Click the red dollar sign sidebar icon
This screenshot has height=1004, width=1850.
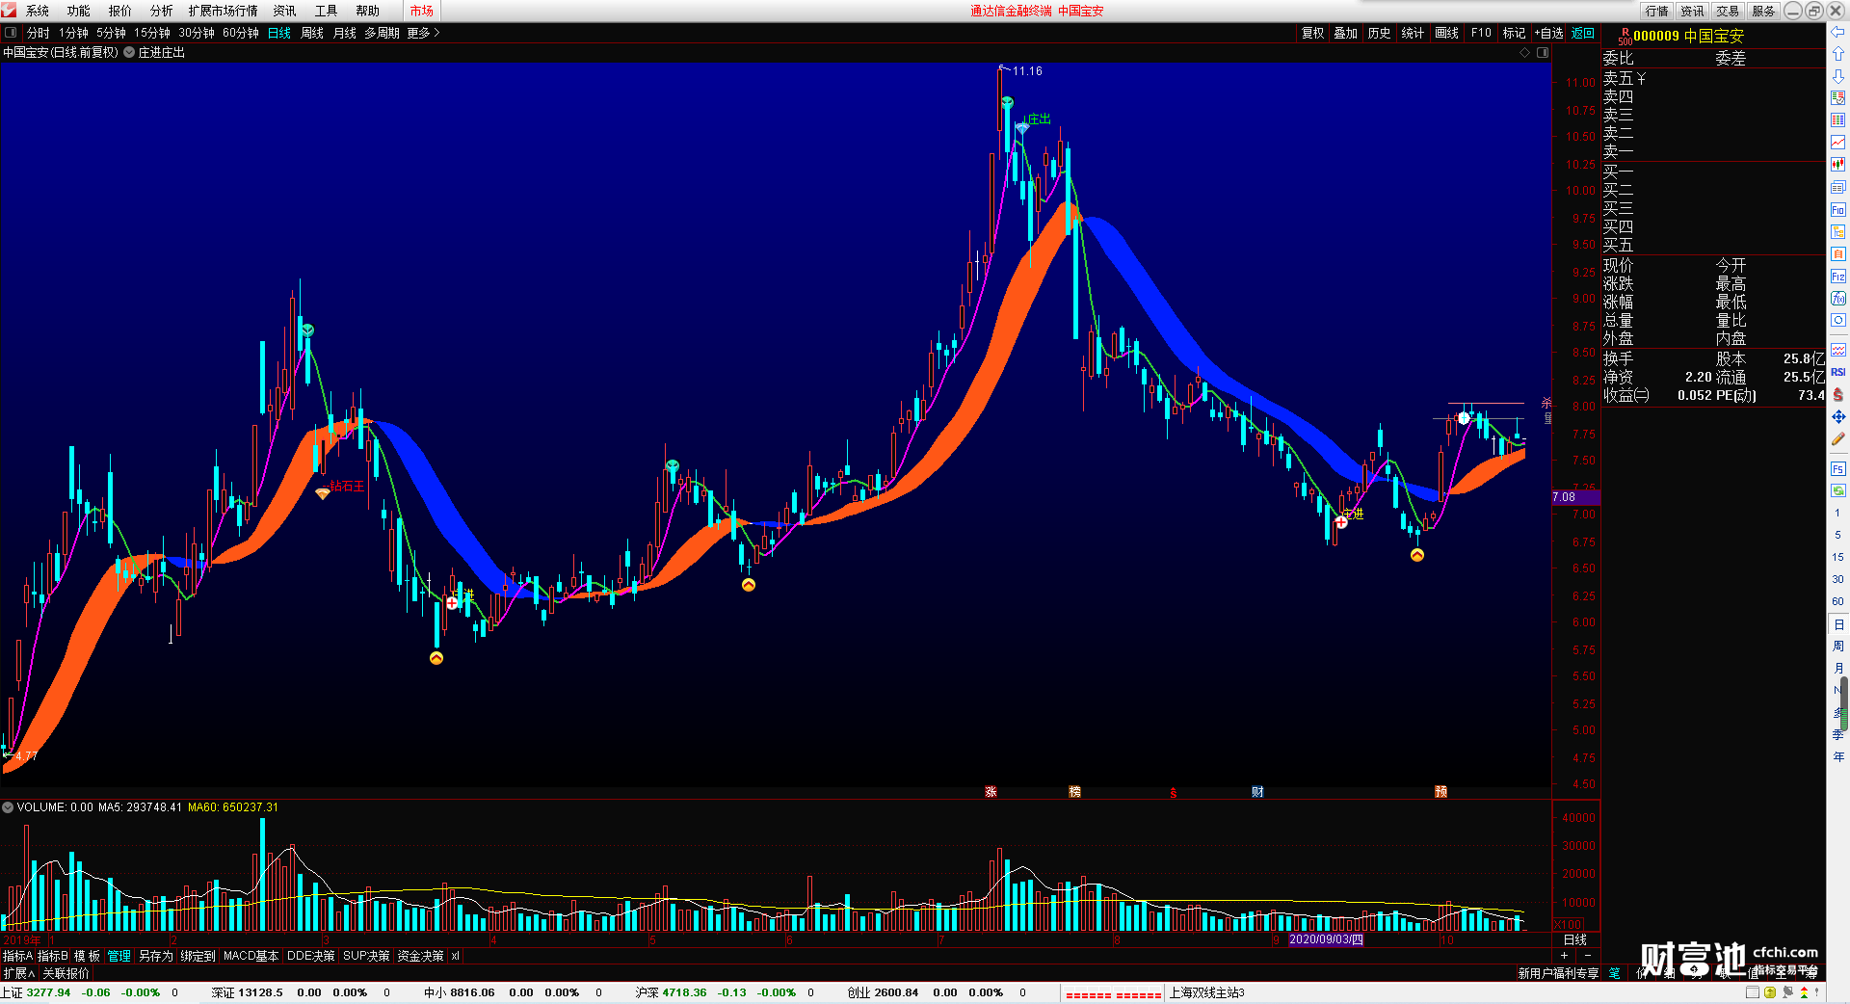pos(1837,394)
